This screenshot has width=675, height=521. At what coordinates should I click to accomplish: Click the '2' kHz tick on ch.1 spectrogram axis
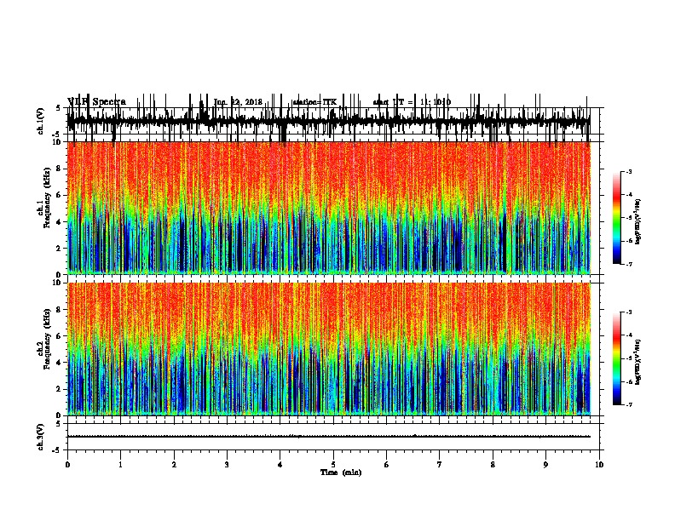point(60,249)
